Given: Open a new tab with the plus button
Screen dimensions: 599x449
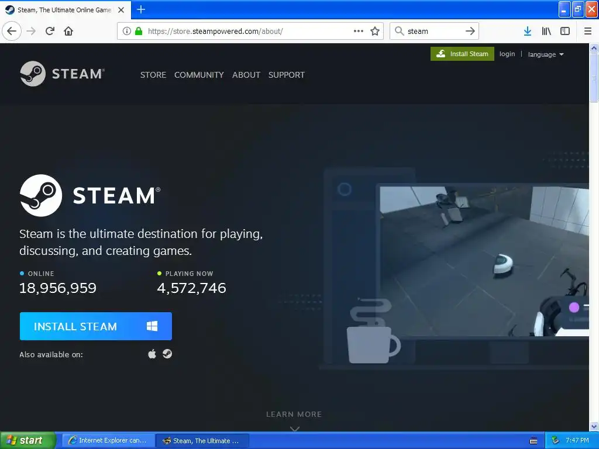Looking at the screenshot, I should tap(141, 9).
